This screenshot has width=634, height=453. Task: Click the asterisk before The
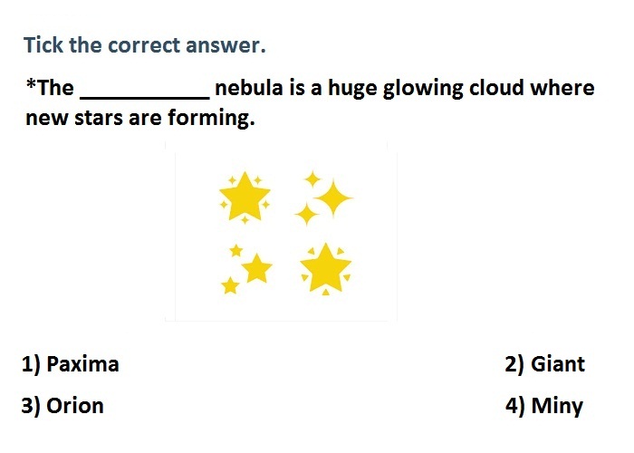click(31, 83)
